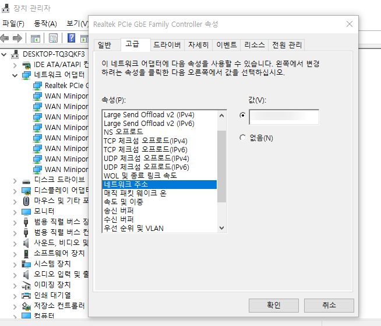Screen dimensions: 381x326
Task: Select the 우선 순위 및 VLAN property
Action: pos(160,228)
